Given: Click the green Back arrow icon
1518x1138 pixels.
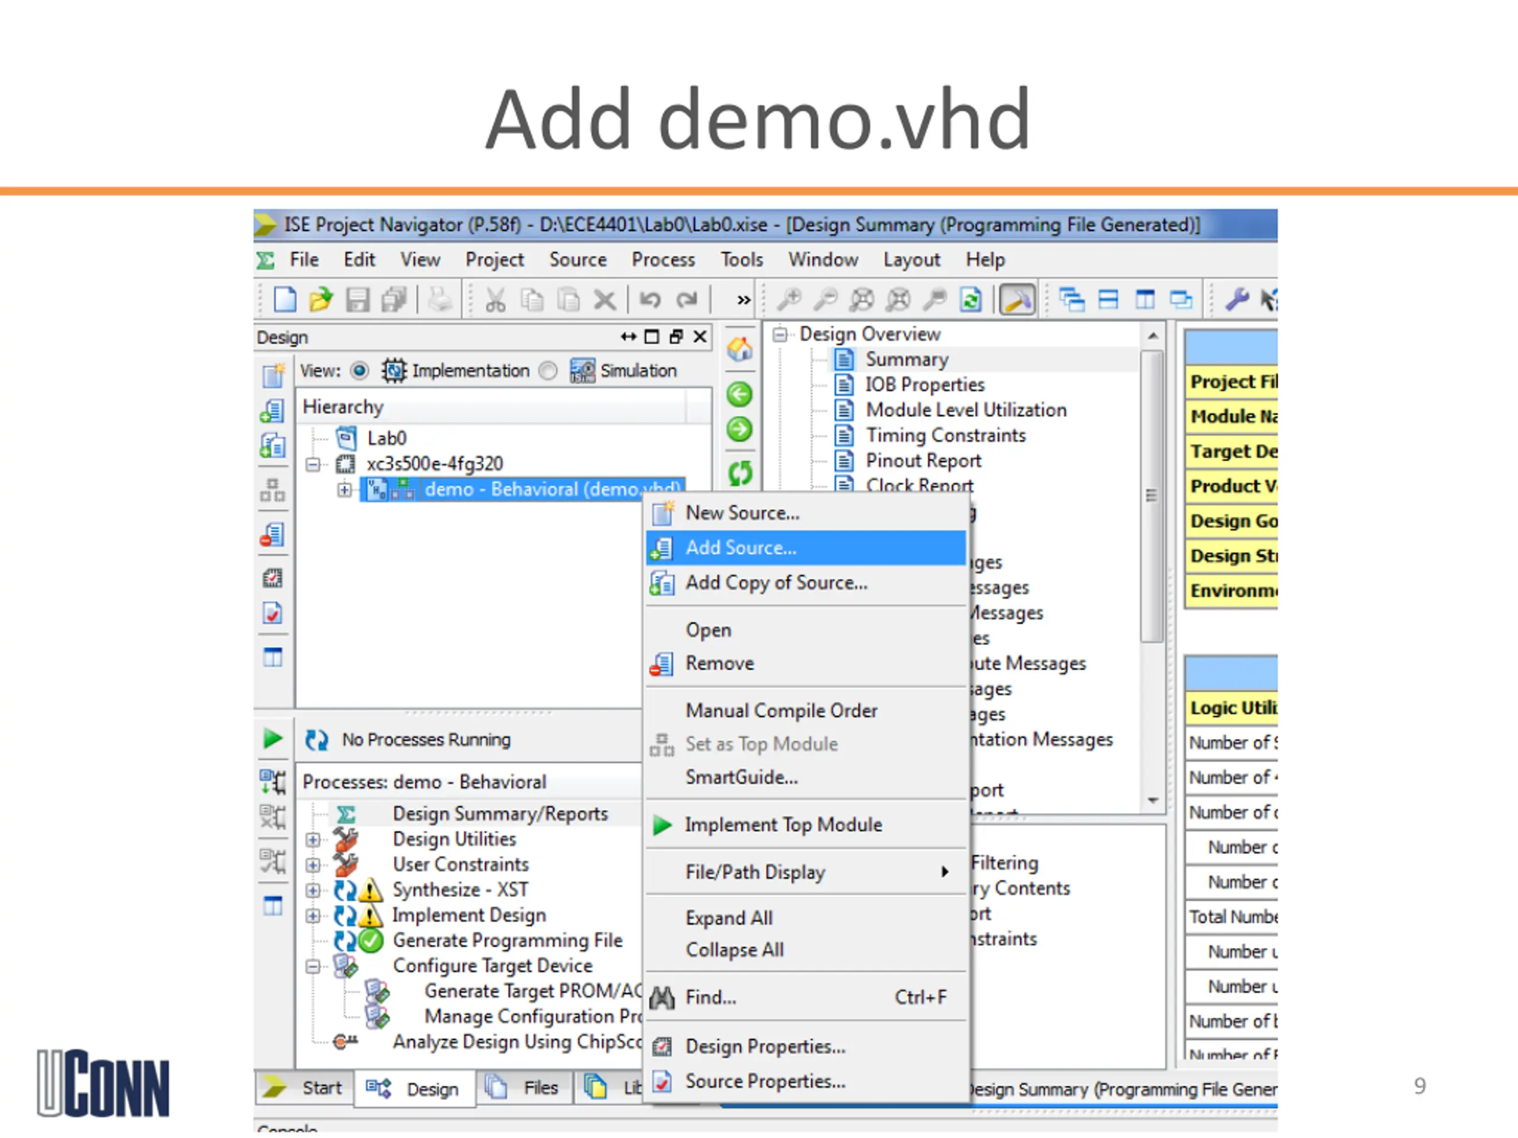Looking at the screenshot, I should coord(739,394).
